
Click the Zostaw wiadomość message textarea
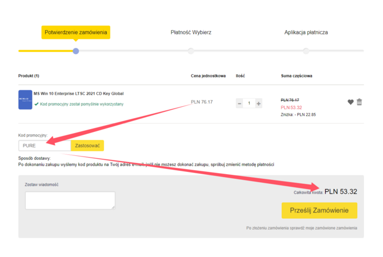pyautogui.click(x=70, y=200)
